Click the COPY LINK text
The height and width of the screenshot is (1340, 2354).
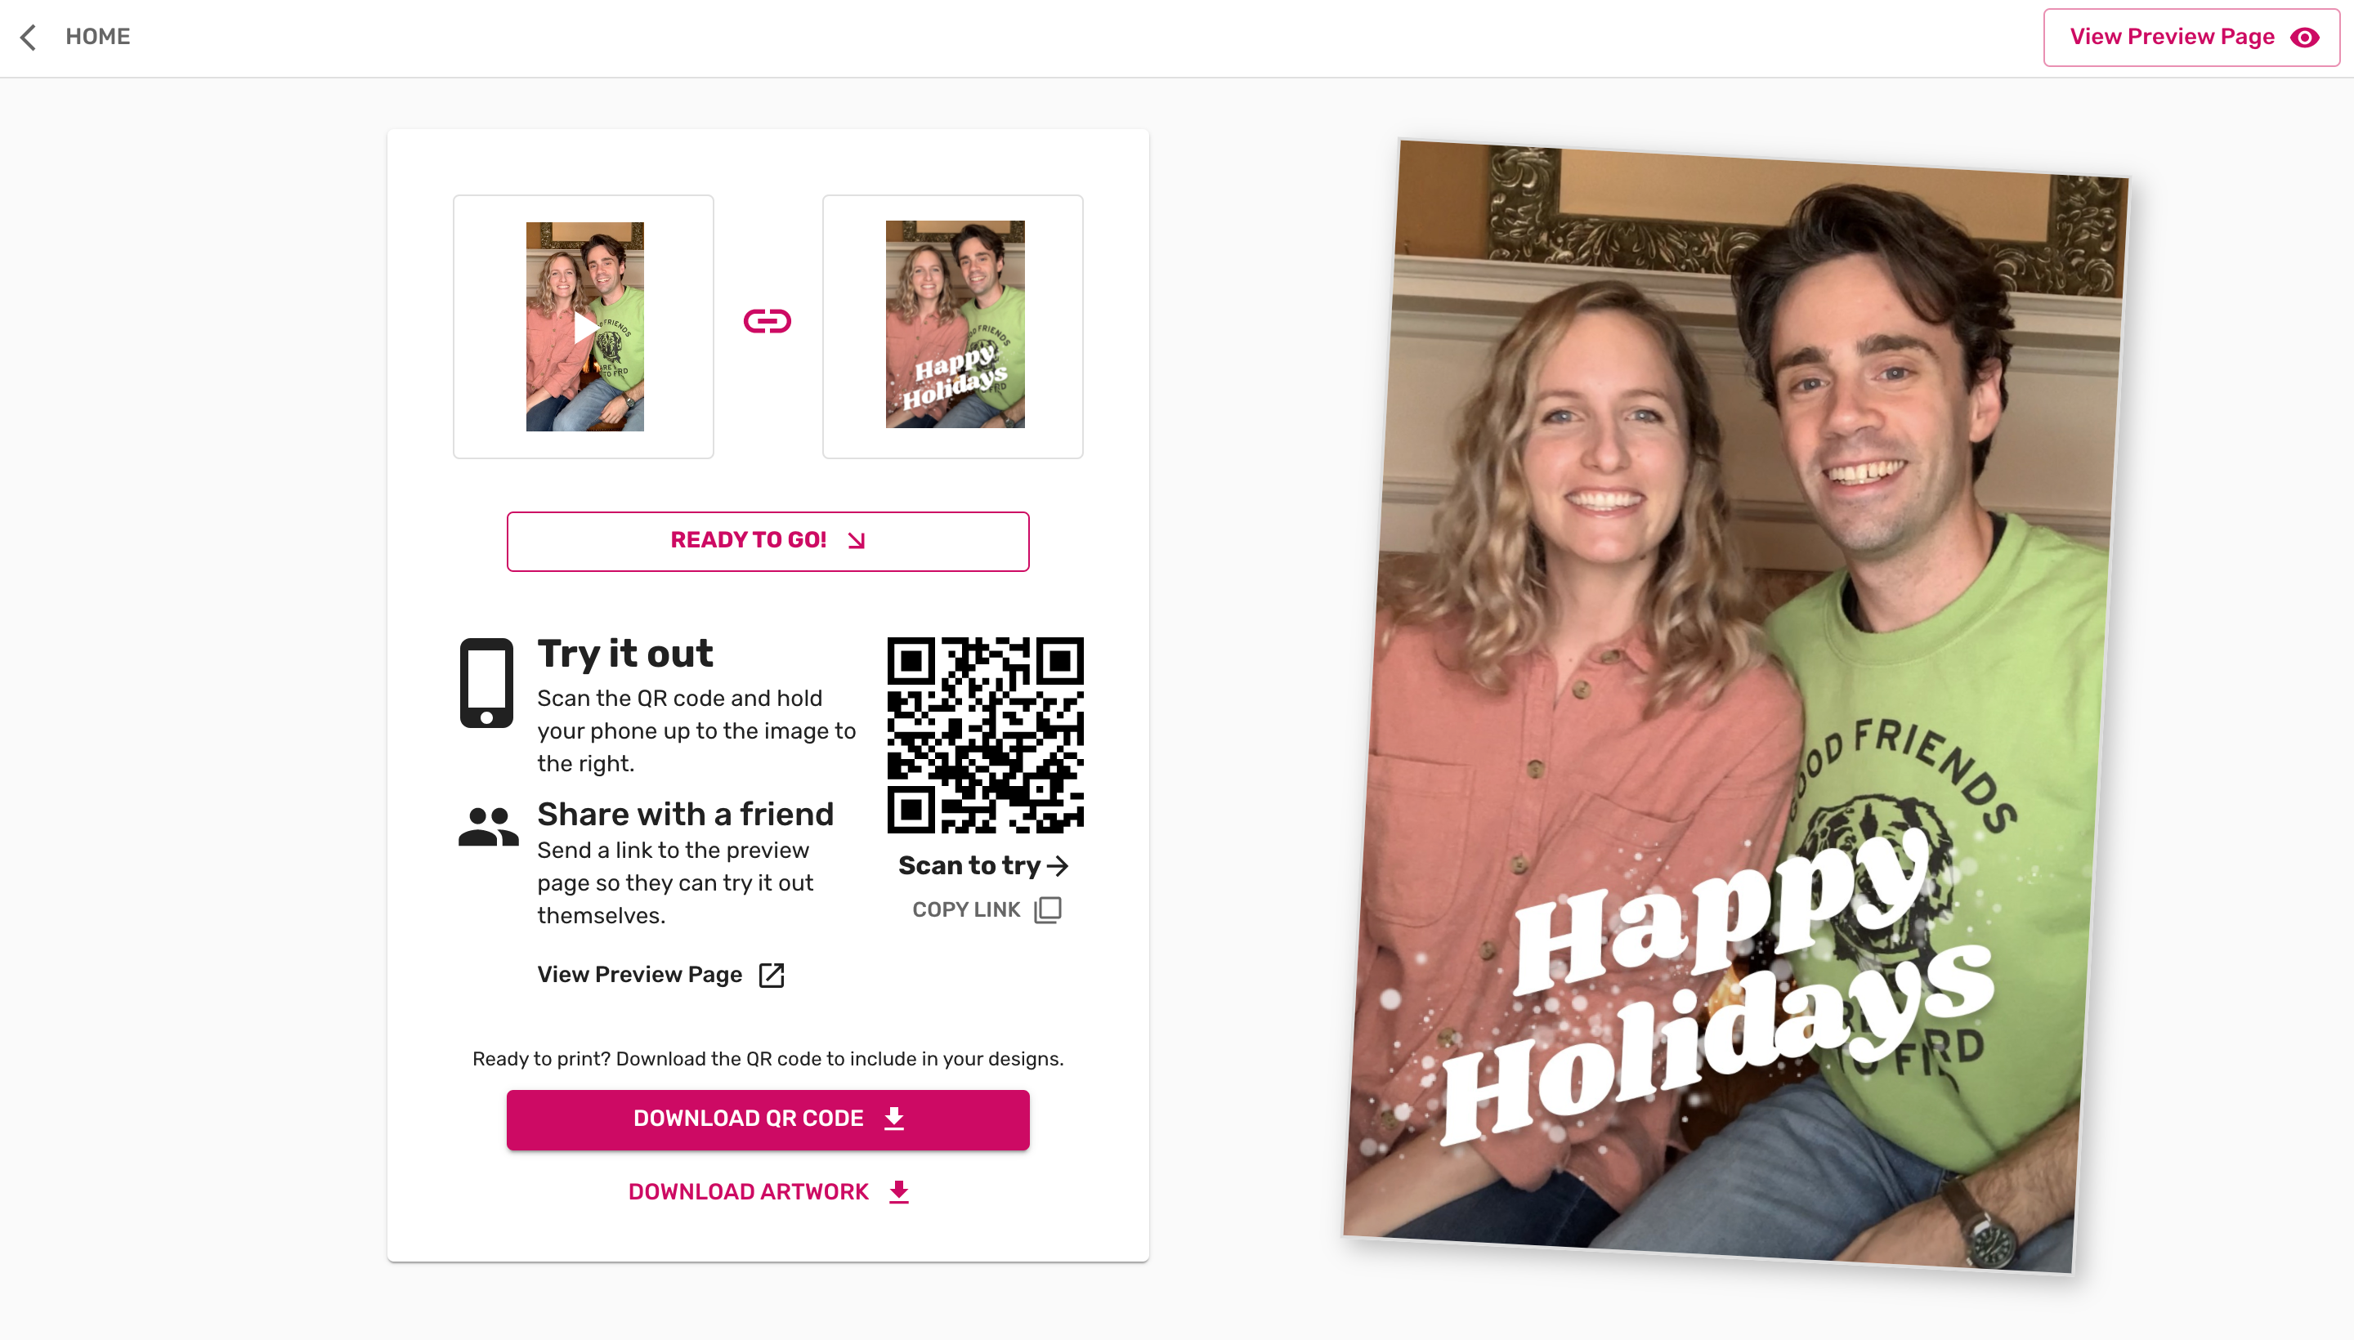pos(966,909)
